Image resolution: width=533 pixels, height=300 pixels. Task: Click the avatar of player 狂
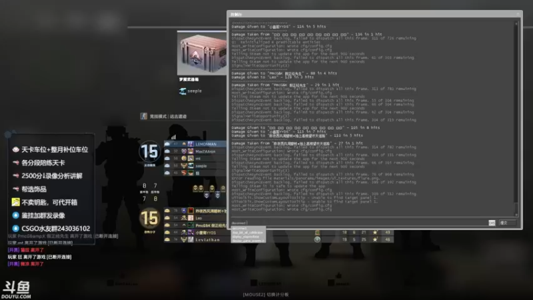click(191, 173)
